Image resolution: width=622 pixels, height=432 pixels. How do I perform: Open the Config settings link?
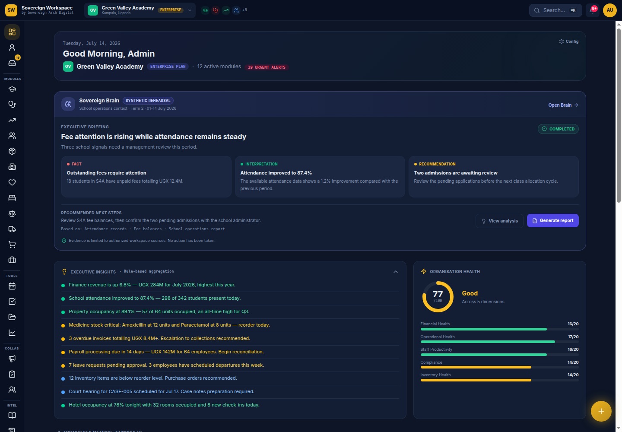(569, 41)
